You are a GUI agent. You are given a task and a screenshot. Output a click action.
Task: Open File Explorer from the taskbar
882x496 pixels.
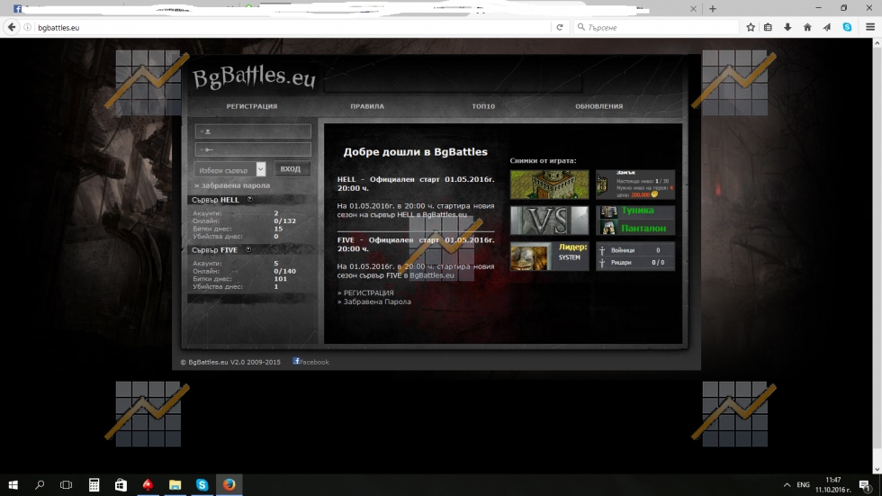175,485
